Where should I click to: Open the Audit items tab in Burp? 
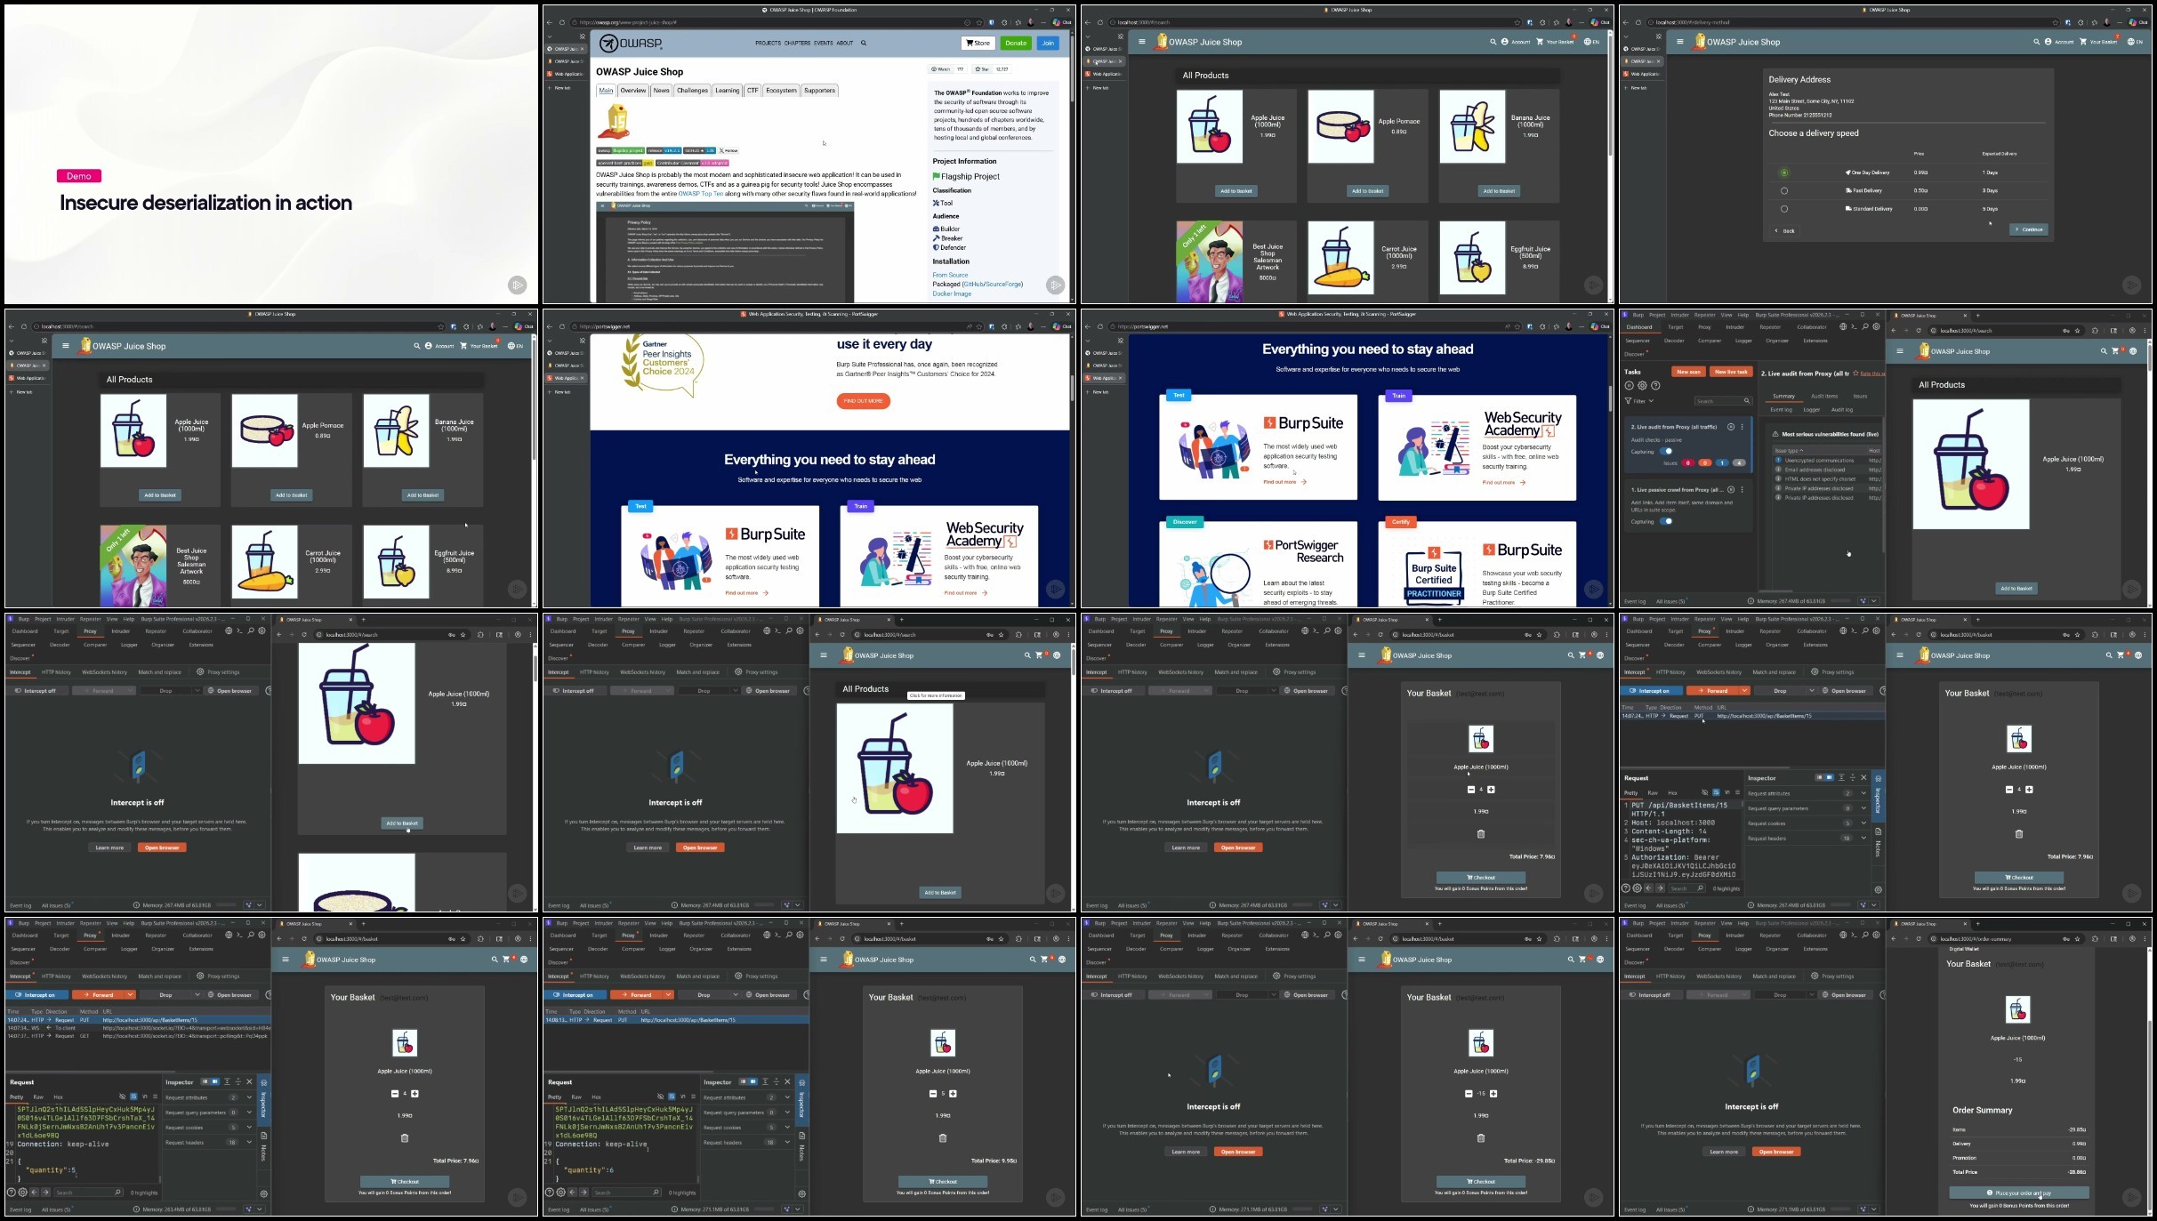tap(1823, 397)
